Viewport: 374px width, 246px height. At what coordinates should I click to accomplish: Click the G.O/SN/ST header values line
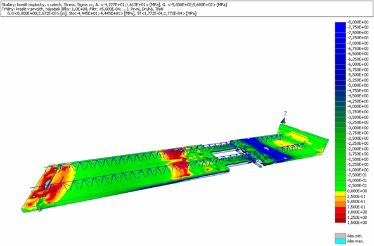(102, 13)
